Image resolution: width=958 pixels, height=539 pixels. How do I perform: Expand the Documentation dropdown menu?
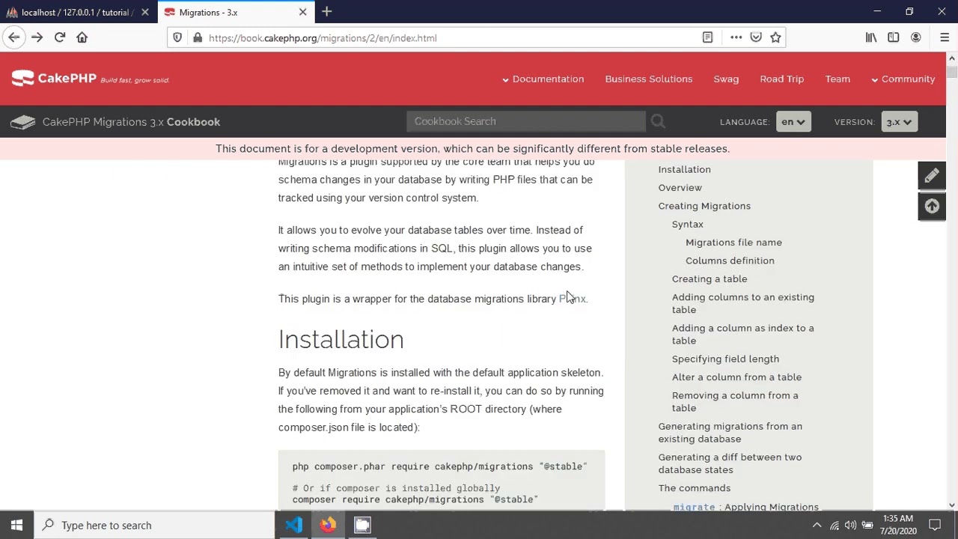tap(543, 79)
